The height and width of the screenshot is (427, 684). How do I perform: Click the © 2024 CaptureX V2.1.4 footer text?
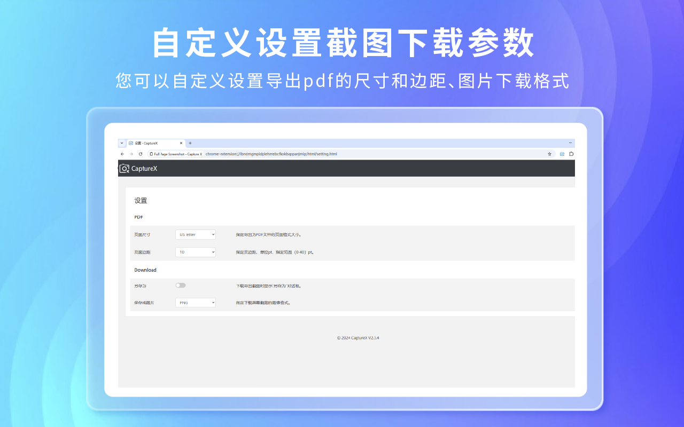pyautogui.click(x=358, y=337)
